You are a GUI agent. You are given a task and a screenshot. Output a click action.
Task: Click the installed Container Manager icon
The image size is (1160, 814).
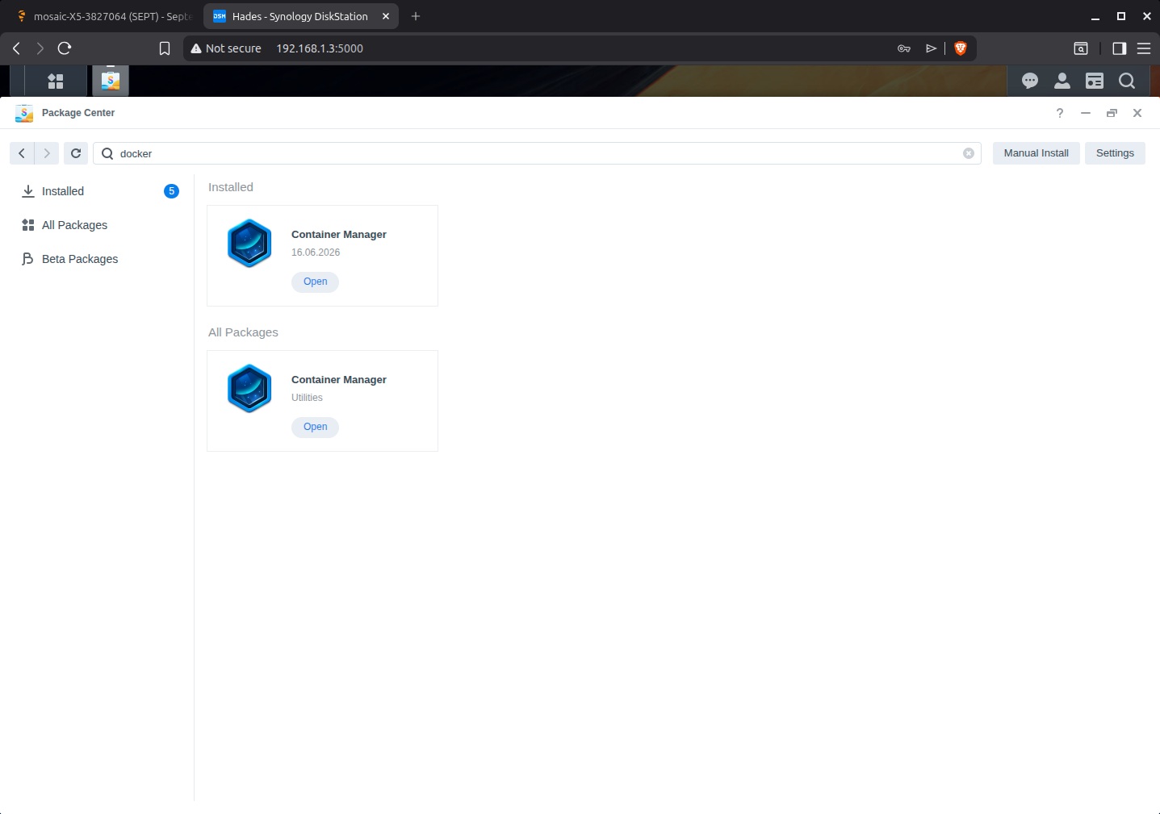tap(249, 243)
